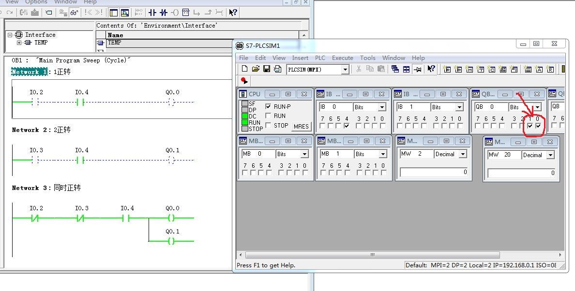Uncheck the RUN-P mode checkbox
The image size is (575, 291).
coord(268,106)
